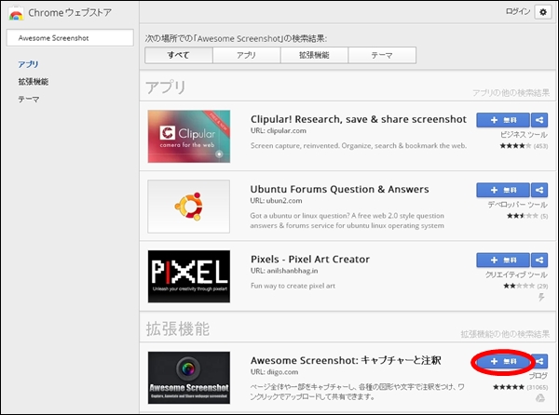Click the Chrome ウェブストア header title
Screen dimensions: 559x415
click(70, 13)
